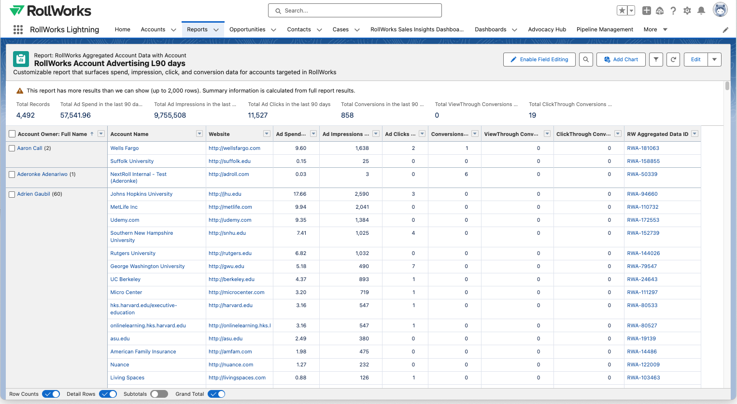
Task: Open the notifications bell
Action: pyautogui.click(x=701, y=11)
